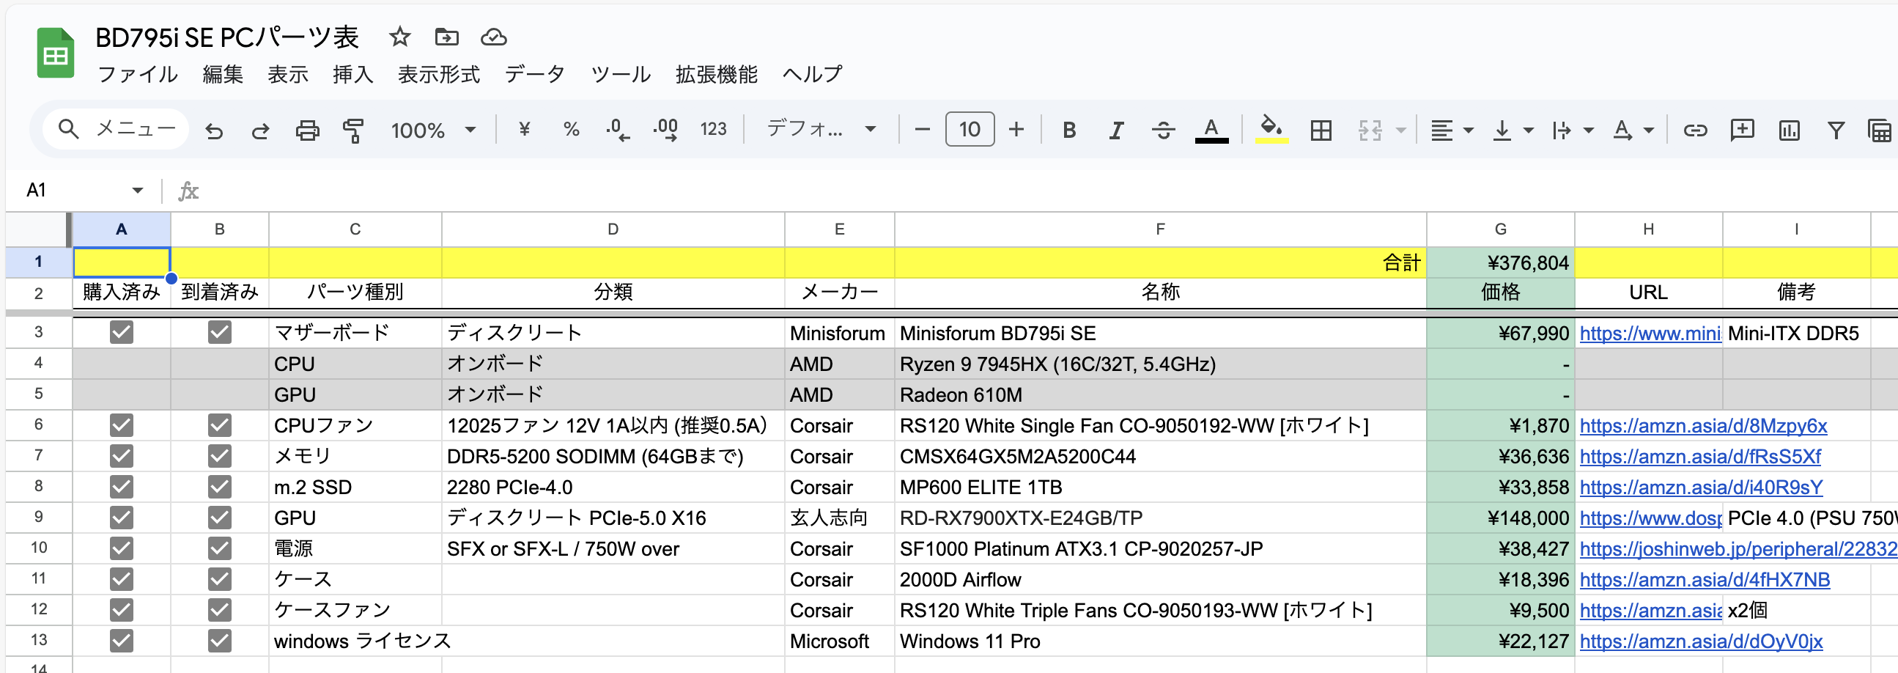Uncheck 到着済み for 電源 row
The height and width of the screenshot is (673, 1898).
pyautogui.click(x=220, y=548)
